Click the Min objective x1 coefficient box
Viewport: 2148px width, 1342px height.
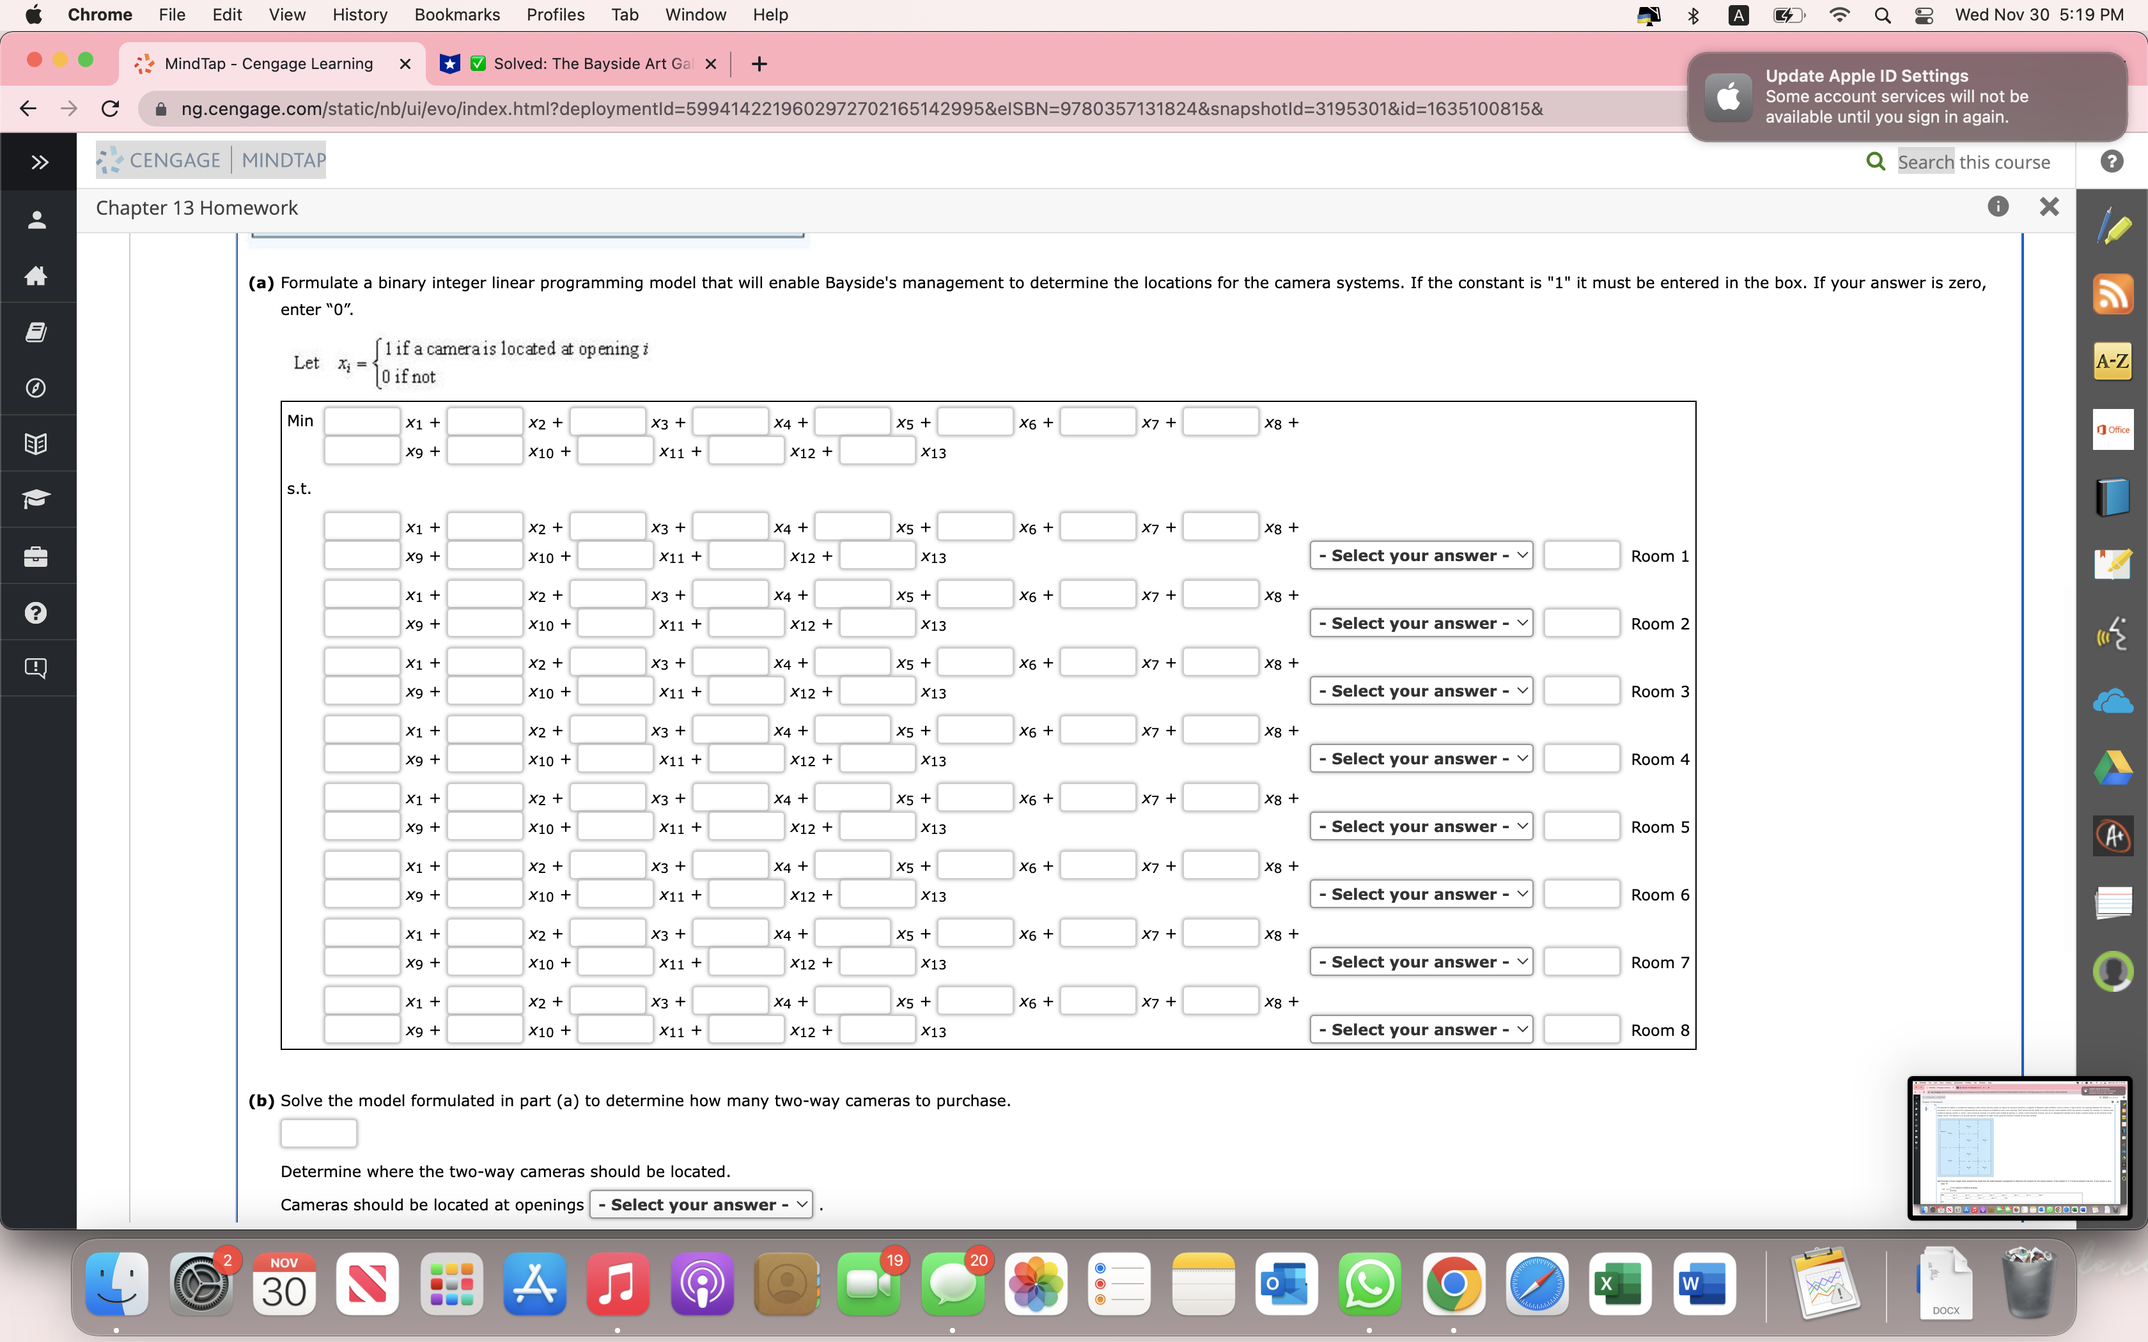click(x=361, y=422)
